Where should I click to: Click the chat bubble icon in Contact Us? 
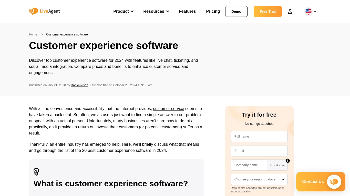[334, 182]
